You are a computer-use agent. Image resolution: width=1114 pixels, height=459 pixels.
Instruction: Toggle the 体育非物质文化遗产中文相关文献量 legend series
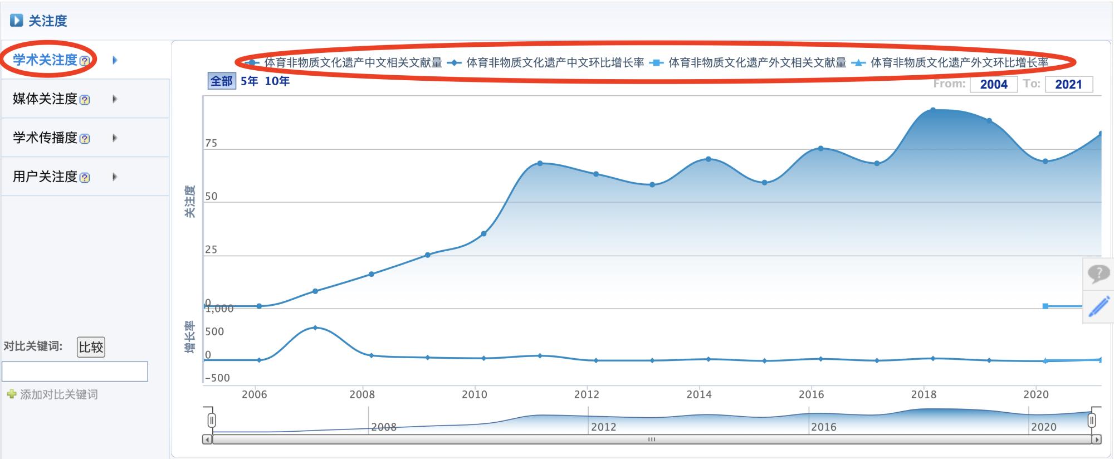point(353,62)
